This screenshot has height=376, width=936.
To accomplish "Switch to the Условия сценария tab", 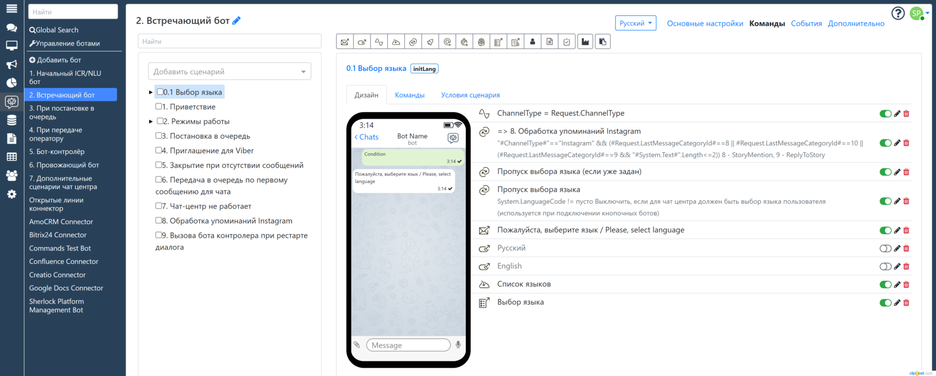I will (470, 95).
